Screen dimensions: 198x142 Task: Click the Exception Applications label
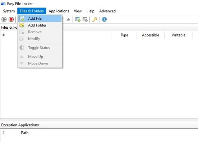(x=20, y=125)
